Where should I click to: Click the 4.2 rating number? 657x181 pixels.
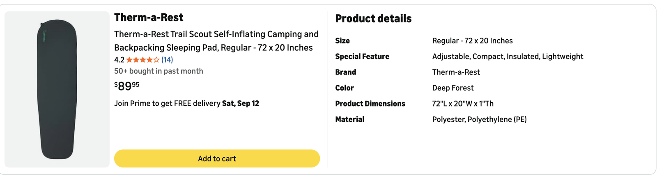[x=119, y=60]
